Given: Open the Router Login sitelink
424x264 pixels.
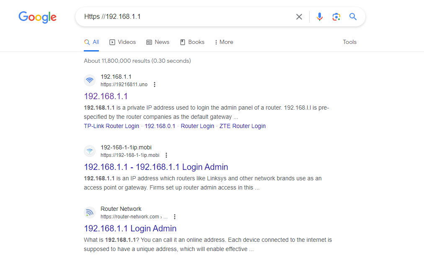Looking at the screenshot, I should (197, 126).
